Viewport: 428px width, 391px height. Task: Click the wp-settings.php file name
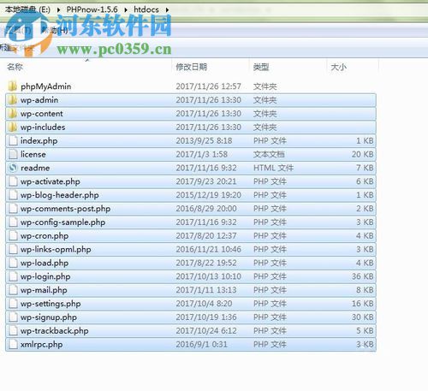(51, 304)
